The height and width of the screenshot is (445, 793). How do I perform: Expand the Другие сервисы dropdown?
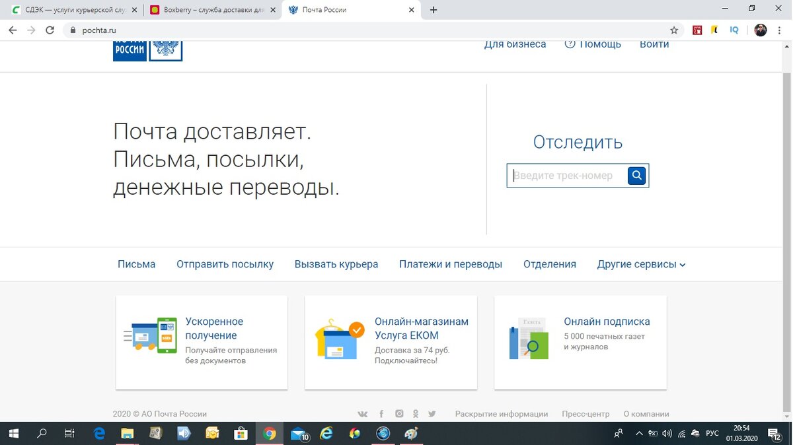pyautogui.click(x=640, y=263)
